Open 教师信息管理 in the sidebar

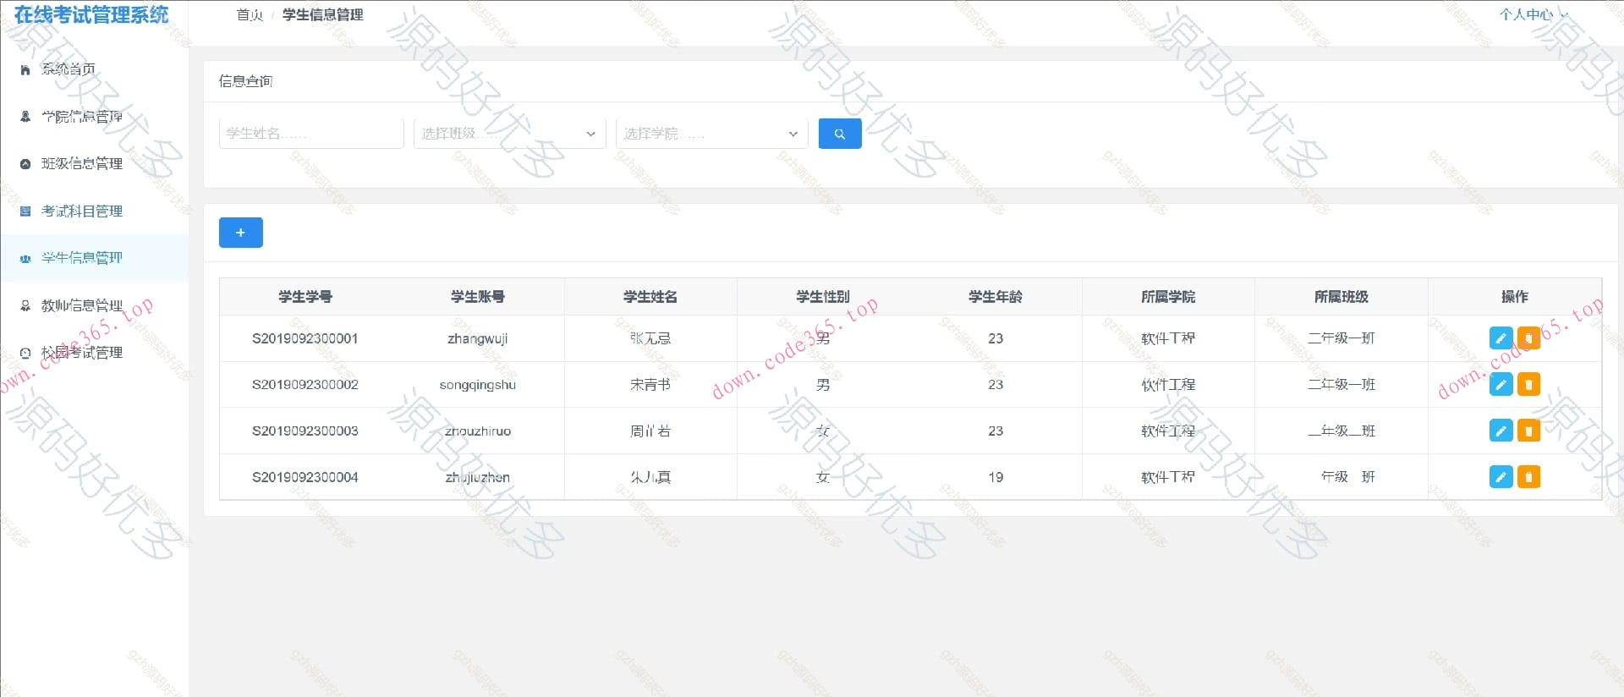click(94, 305)
